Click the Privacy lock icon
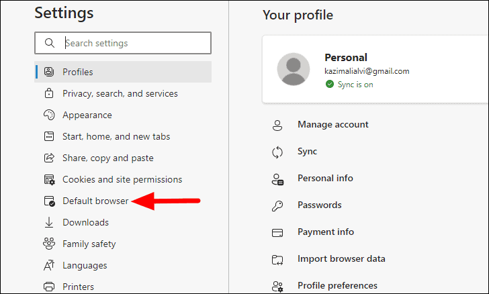Screen dimensions: 489x294 pyautogui.click(x=49, y=93)
